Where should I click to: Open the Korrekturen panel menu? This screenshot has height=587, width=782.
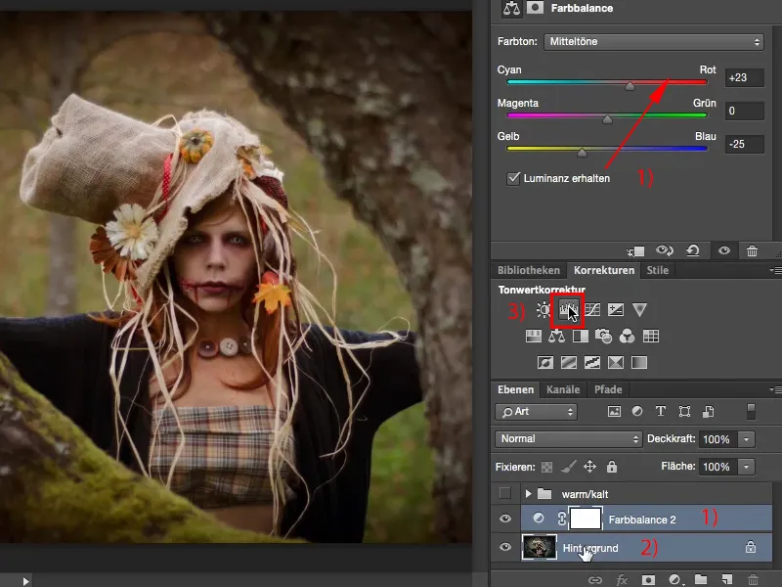point(774,270)
